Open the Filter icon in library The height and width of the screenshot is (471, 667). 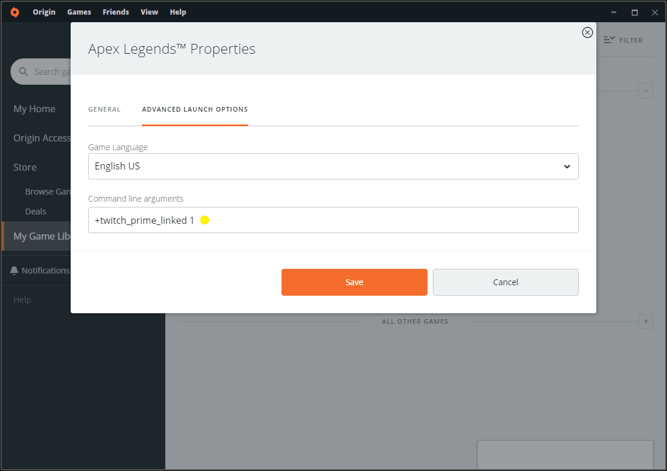point(609,40)
